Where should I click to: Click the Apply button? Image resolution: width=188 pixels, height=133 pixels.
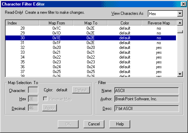pos(50,108)
